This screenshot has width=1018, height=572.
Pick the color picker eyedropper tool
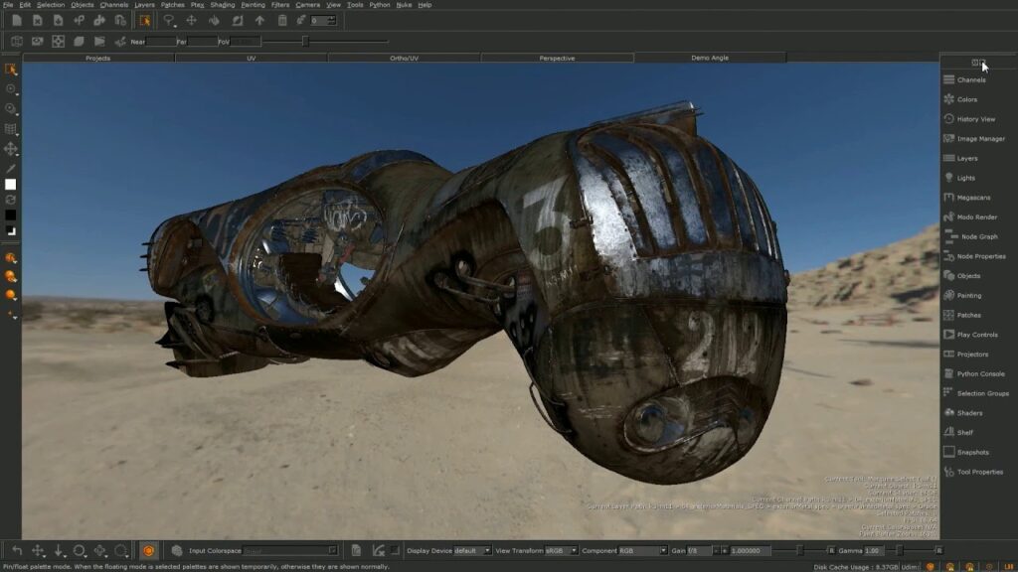(10, 168)
